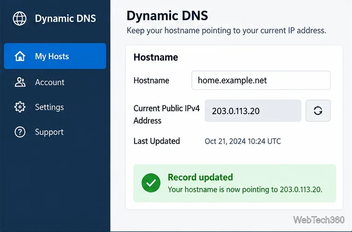Refresh the current public IPv4 address
The height and width of the screenshot is (232, 352).
click(318, 110)
